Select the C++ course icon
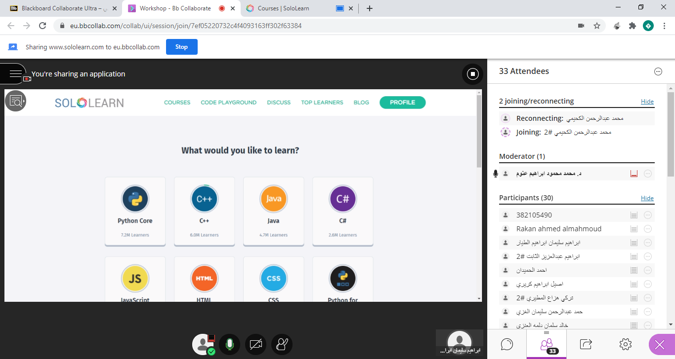The height and width of the screenshot is (359, 675). point(204,199)
